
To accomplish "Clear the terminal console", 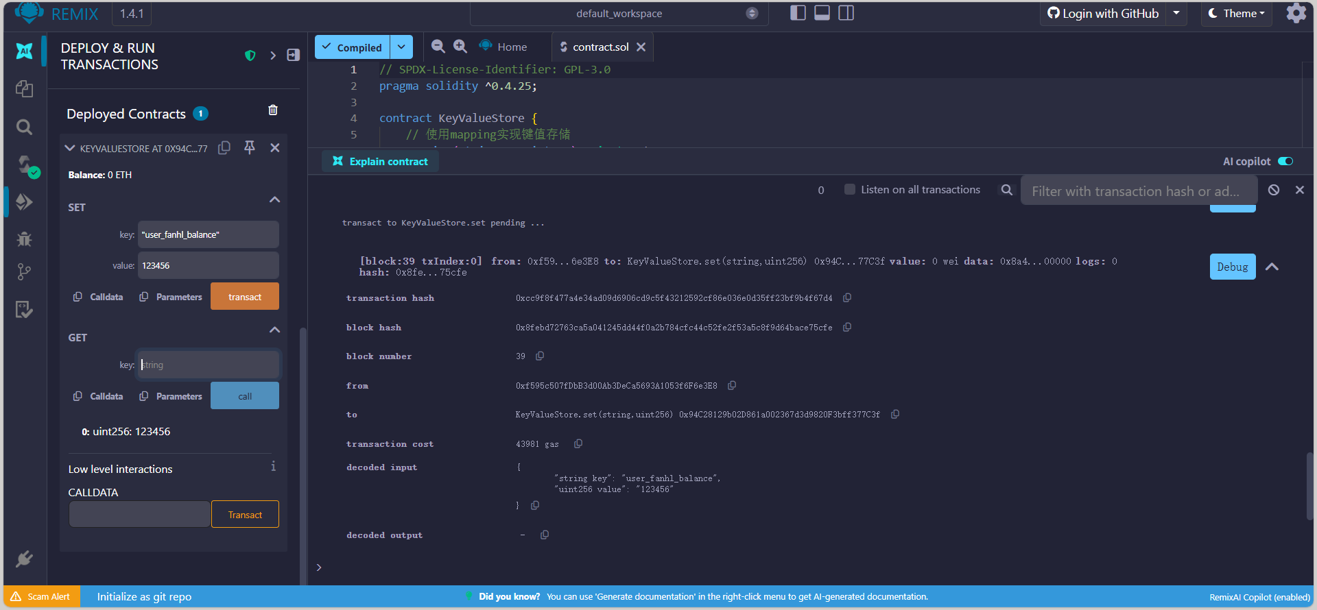I will coord(1274,190).
